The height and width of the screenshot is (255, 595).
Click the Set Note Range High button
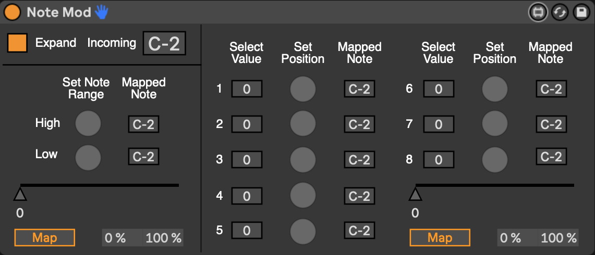tap(88, 123)
